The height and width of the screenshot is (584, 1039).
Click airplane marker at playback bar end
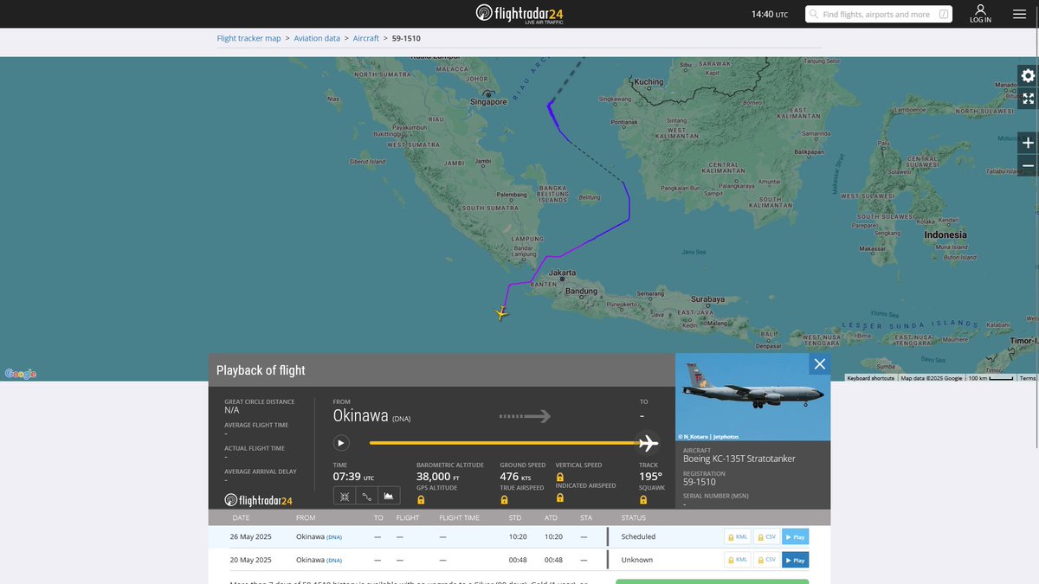[648, 443]
